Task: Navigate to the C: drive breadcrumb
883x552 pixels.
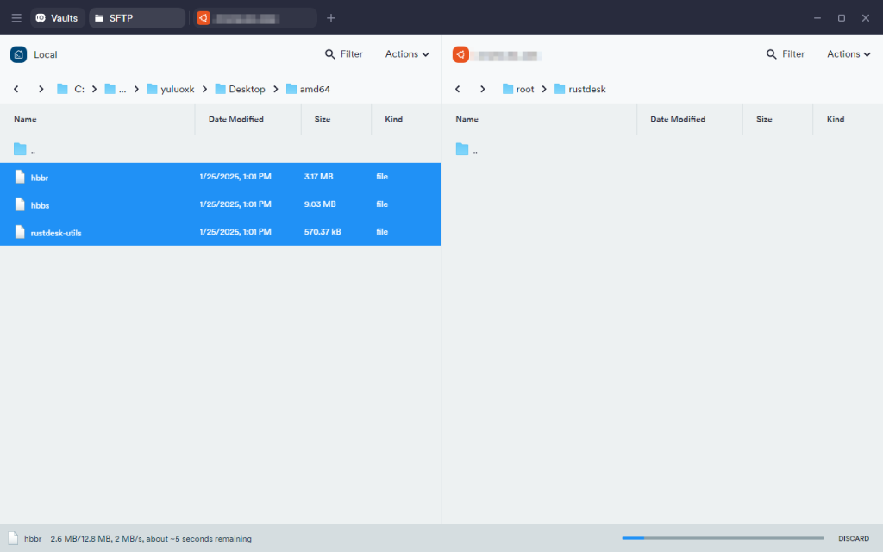Action: click(x=71, y=89)
